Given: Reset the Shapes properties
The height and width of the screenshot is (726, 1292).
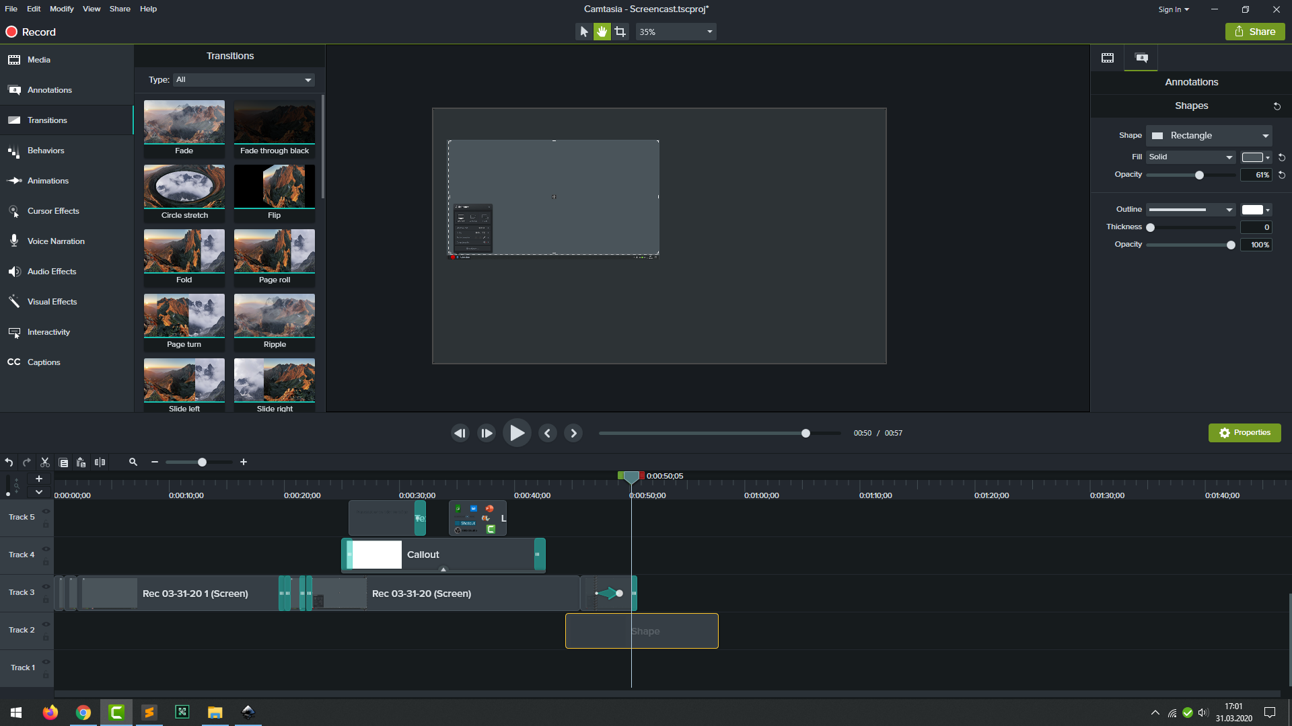Looking at the screenshot, I should click(x=1277, y=106).
